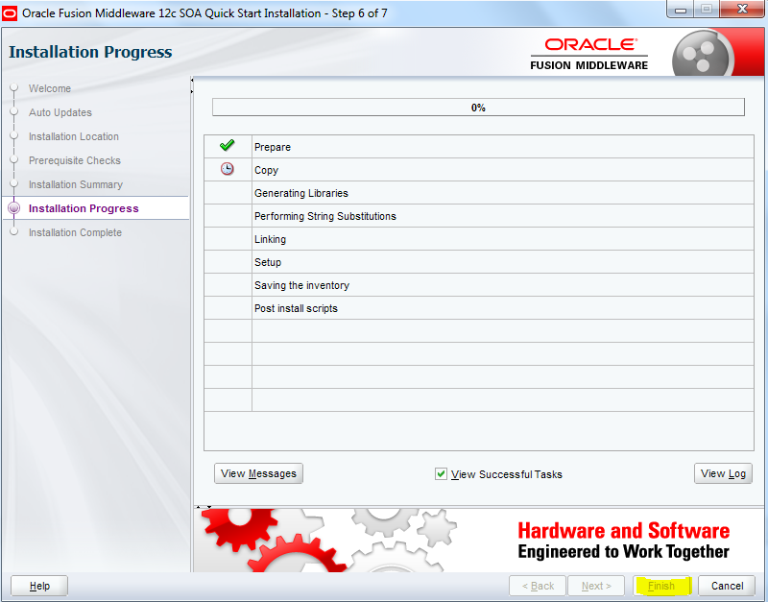
Task: Click the Installation Progress step marker dot
Action: pyautogui.click(x=12, y=207)
